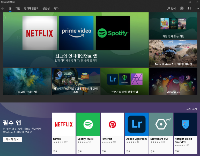Open the 전문가를 위해 설계된 앱 label
The width and height of the screenshot is (200, 156).
[125, 92]
